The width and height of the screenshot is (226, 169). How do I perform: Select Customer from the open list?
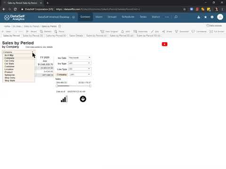pyautogui.click(x=9, y=67)
